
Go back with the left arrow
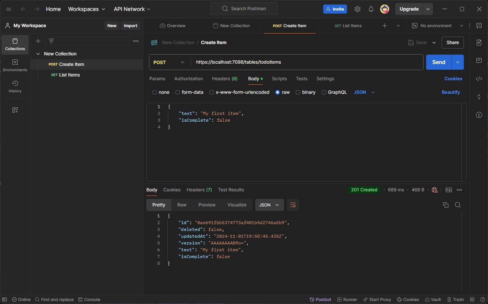pyautogui.click(x=23, y=9)
